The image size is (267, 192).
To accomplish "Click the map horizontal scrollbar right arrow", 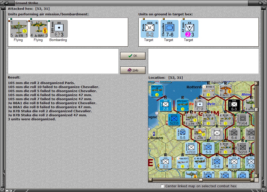I will coord(252,180).
